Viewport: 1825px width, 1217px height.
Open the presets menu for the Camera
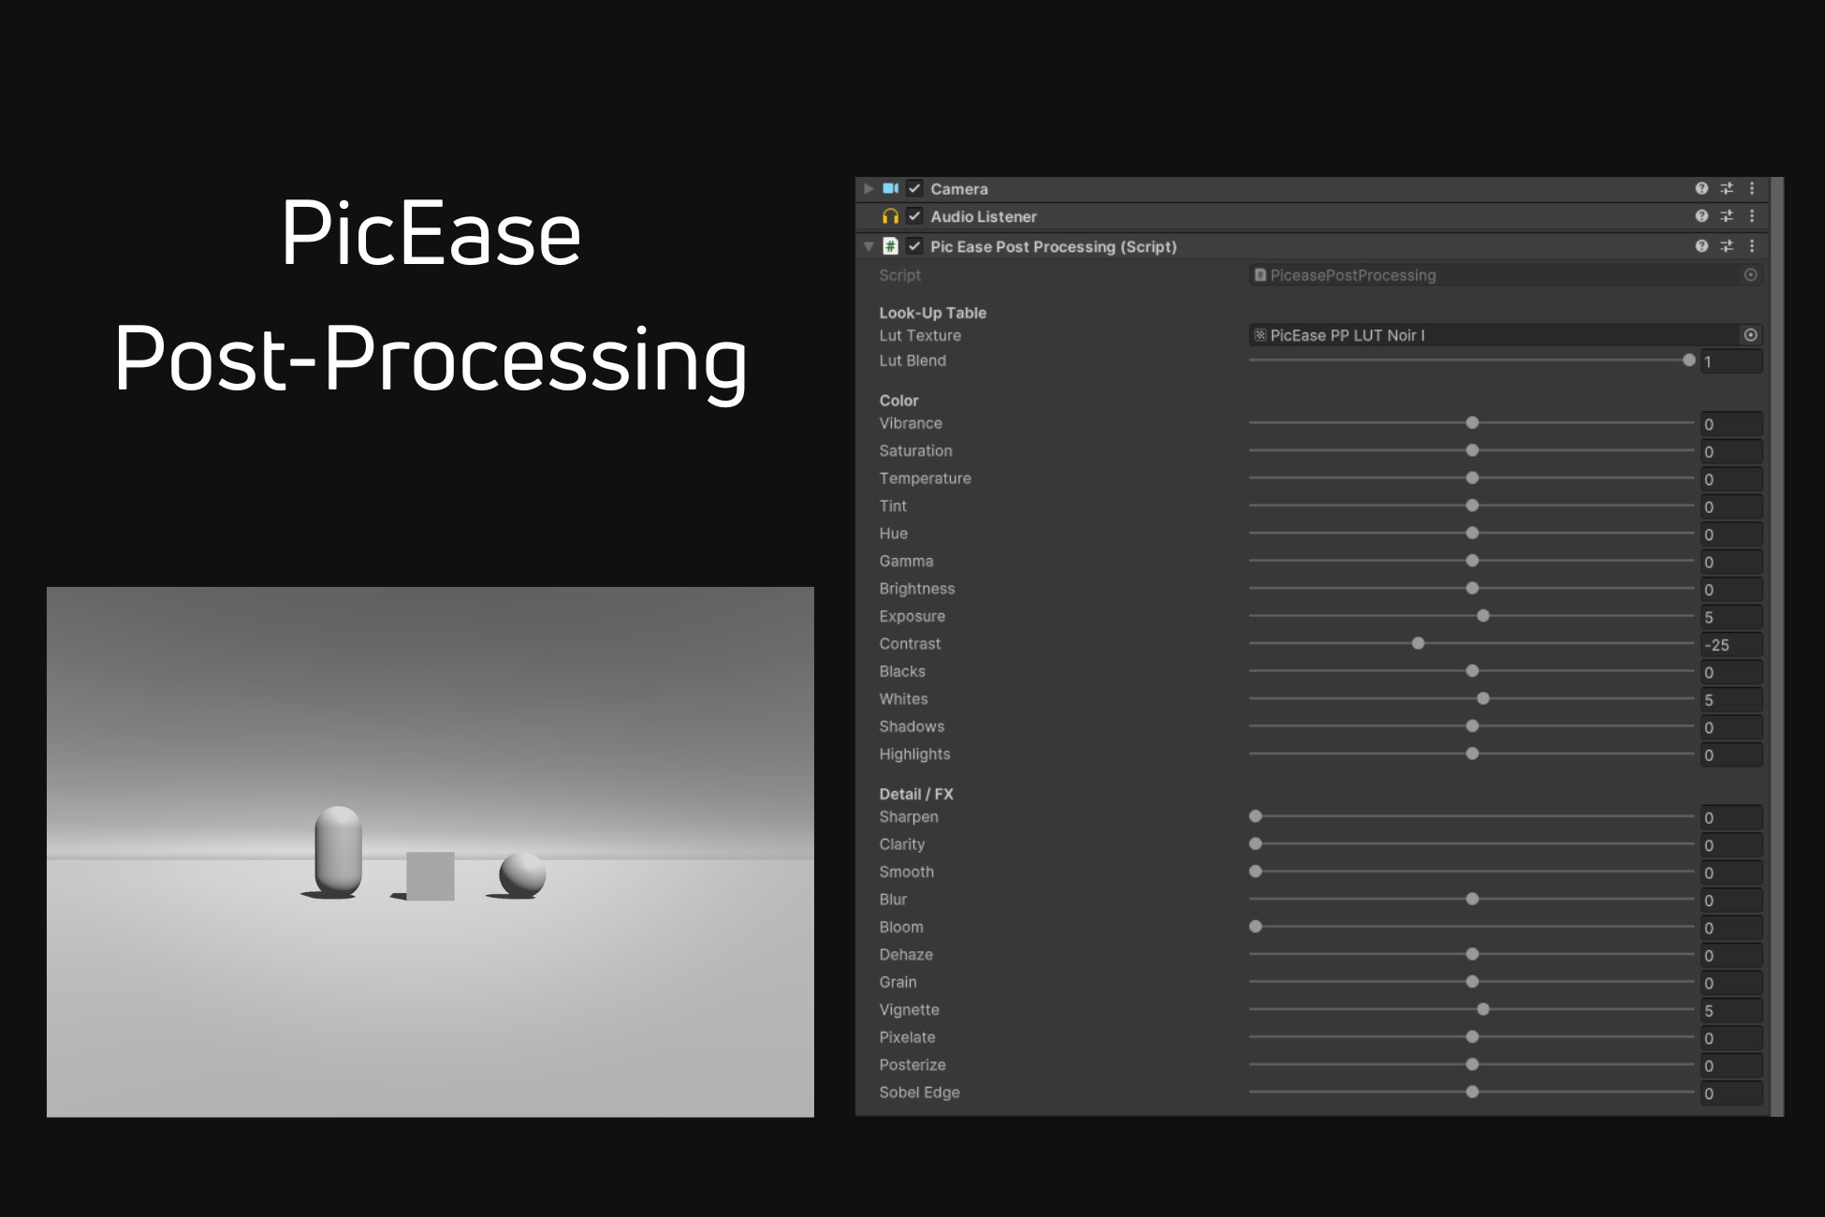(1727, 188)
